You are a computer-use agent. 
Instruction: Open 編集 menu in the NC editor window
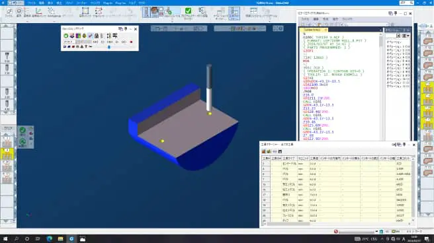[x=316, y=19]
